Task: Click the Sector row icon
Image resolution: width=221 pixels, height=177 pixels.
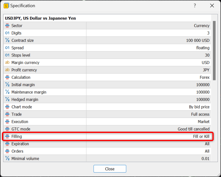Action: (7, 26)
